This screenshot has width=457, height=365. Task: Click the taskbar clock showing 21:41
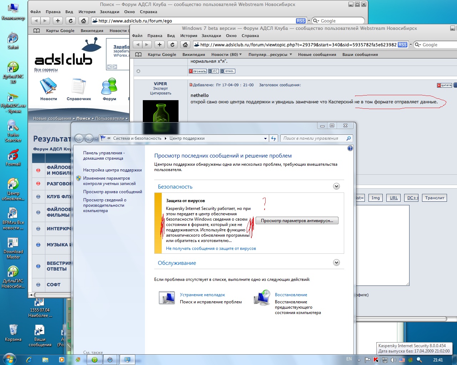click(x=438, y=360)
